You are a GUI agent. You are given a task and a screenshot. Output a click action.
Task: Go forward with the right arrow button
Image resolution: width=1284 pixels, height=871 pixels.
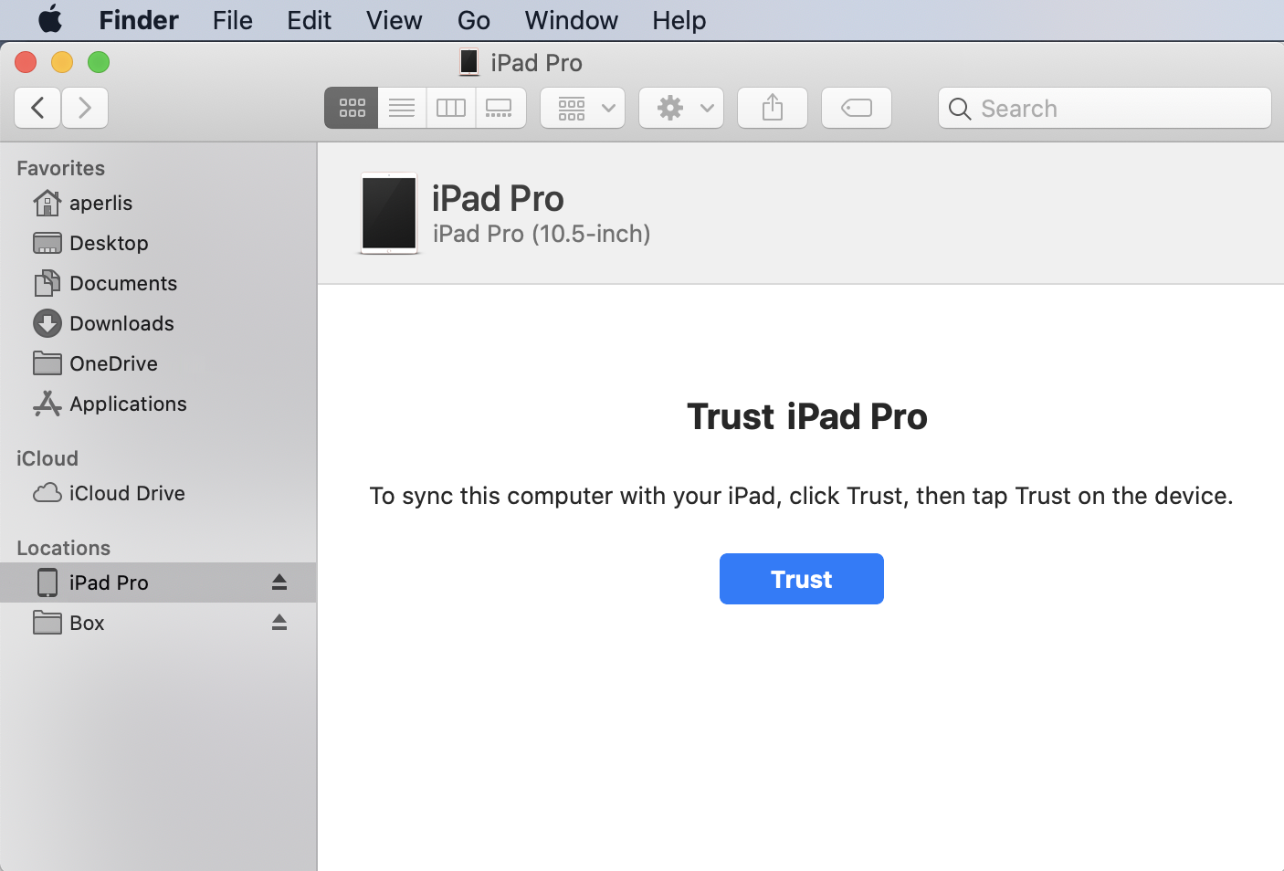85,108
